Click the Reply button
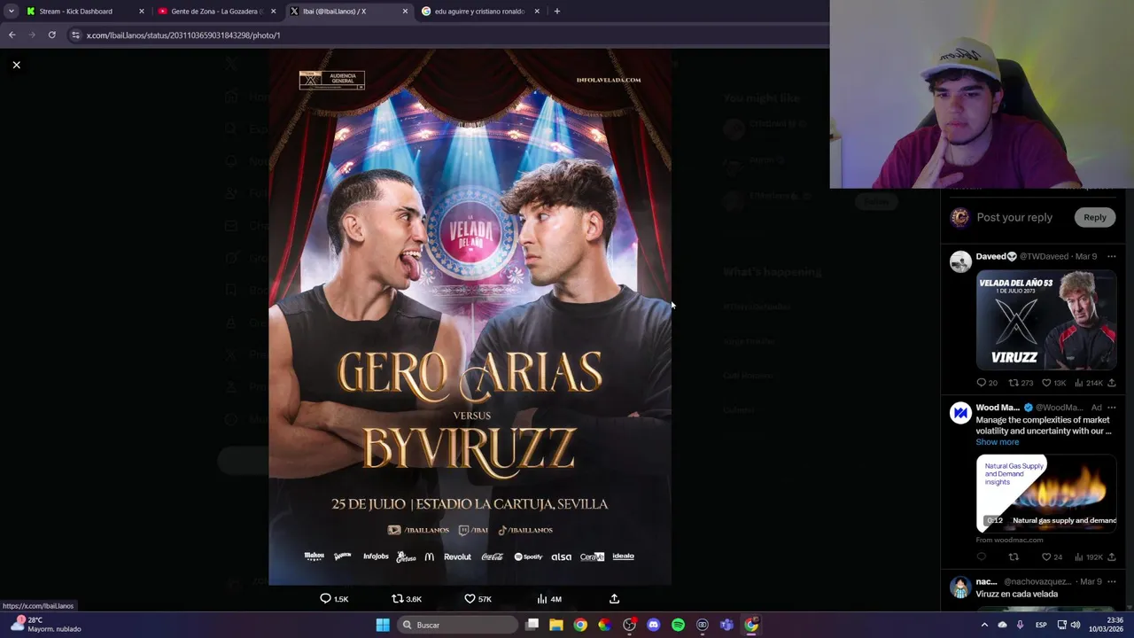This screenshot has width=1134, height=638. 1095,217
